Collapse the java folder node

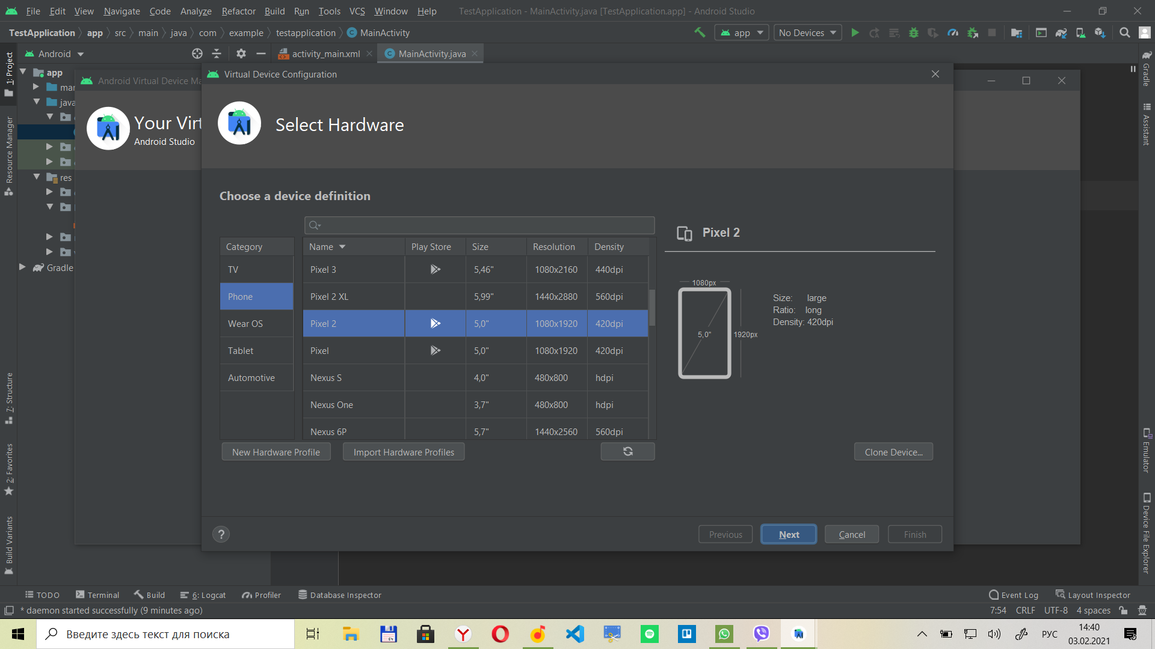pos(37,102)
